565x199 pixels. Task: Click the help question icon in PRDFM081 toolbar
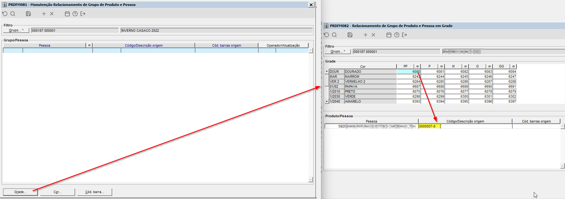click(75, 14)
